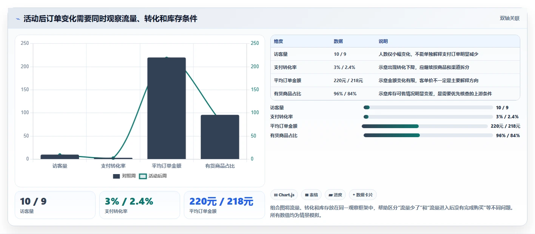Click the 访客量 bar in chart
Image resolution: width=535 pixels, height=234 pixels.
(60, 157)
